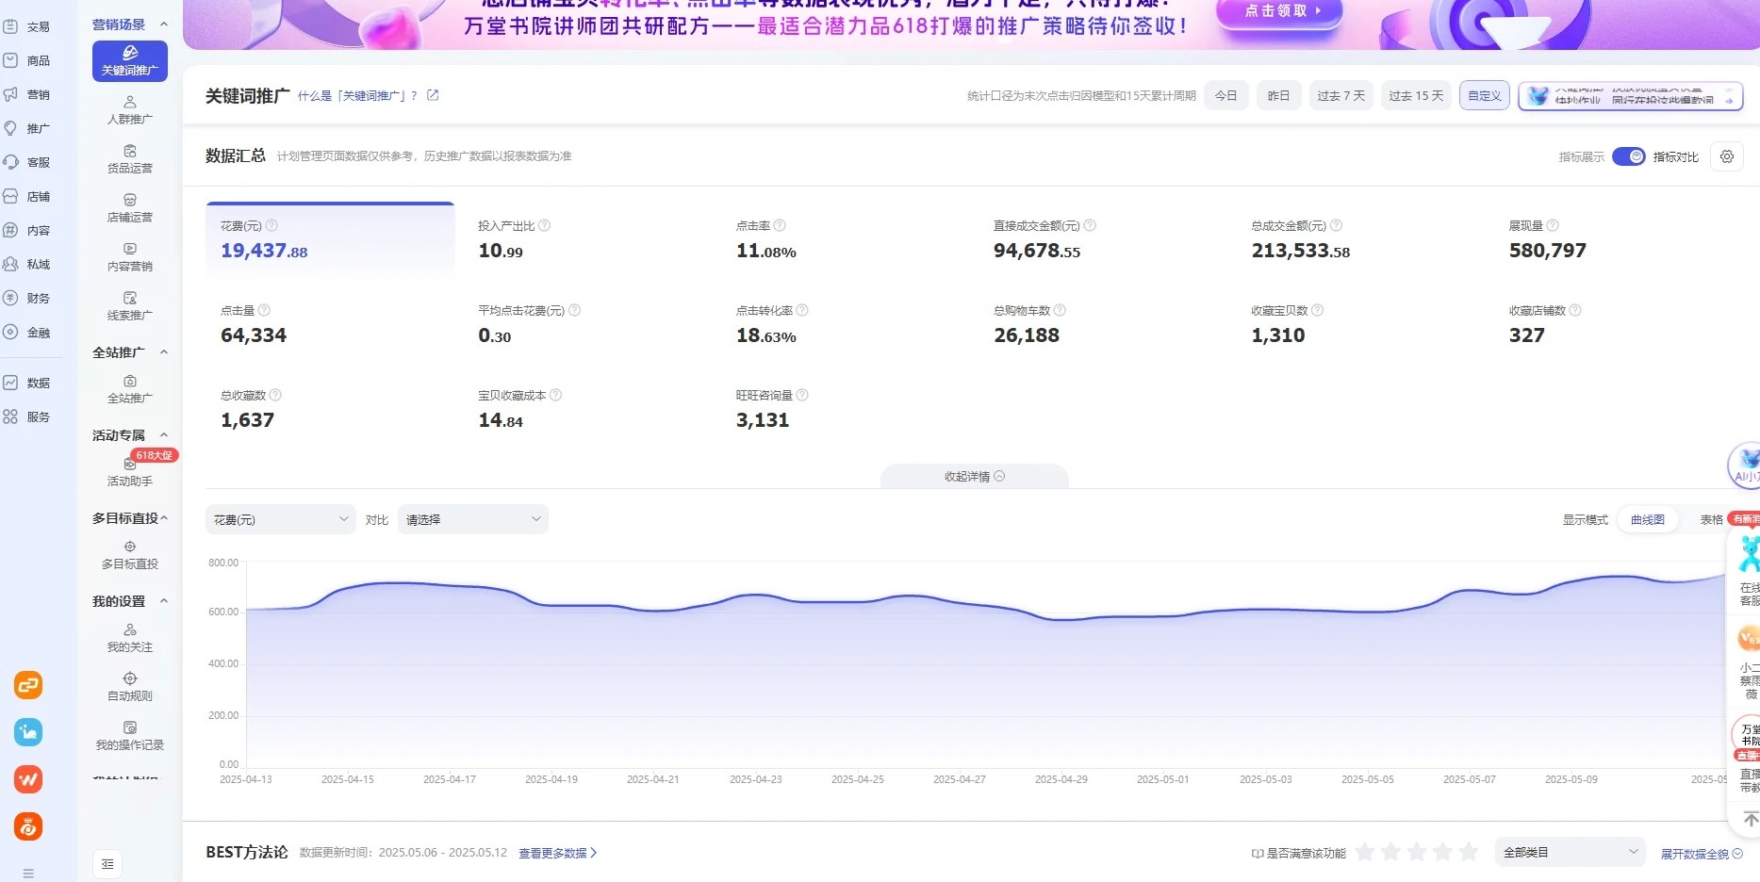Open 关键词推广 in sidebar

(x=130, y=61)
